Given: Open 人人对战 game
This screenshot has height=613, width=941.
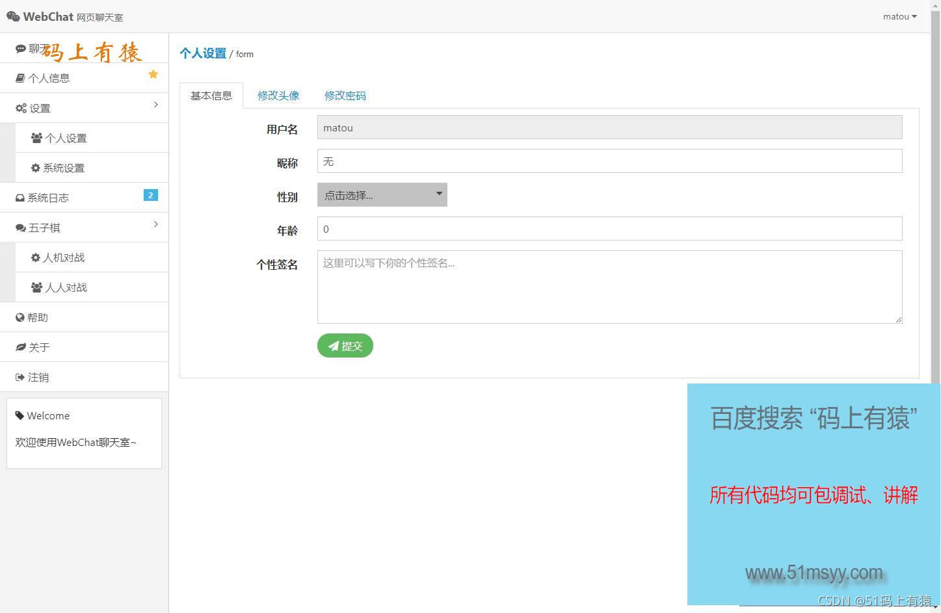Looking at the screenshot, I should [92, 287].
